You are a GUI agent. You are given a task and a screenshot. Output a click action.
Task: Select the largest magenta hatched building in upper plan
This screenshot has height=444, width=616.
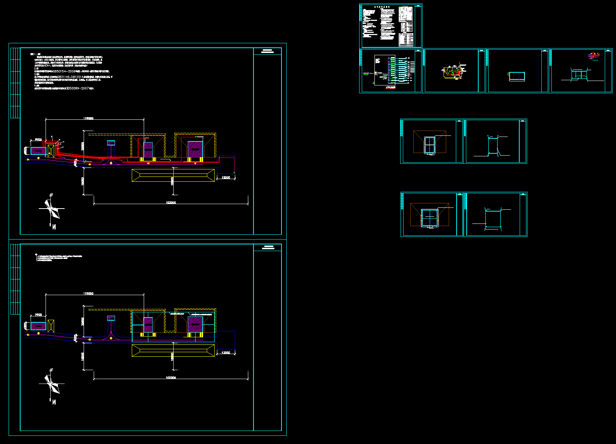tap(195, 149)
